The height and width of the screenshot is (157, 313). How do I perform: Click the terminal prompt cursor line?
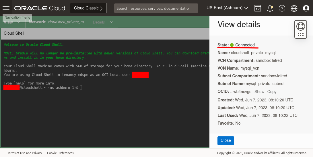coord(43,87)
